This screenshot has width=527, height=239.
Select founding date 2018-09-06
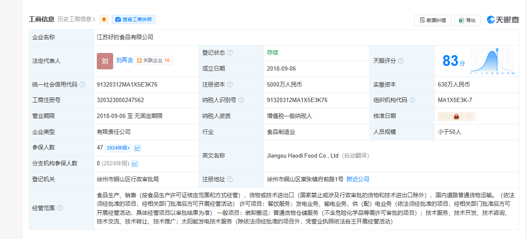click(x=281, y=69)
